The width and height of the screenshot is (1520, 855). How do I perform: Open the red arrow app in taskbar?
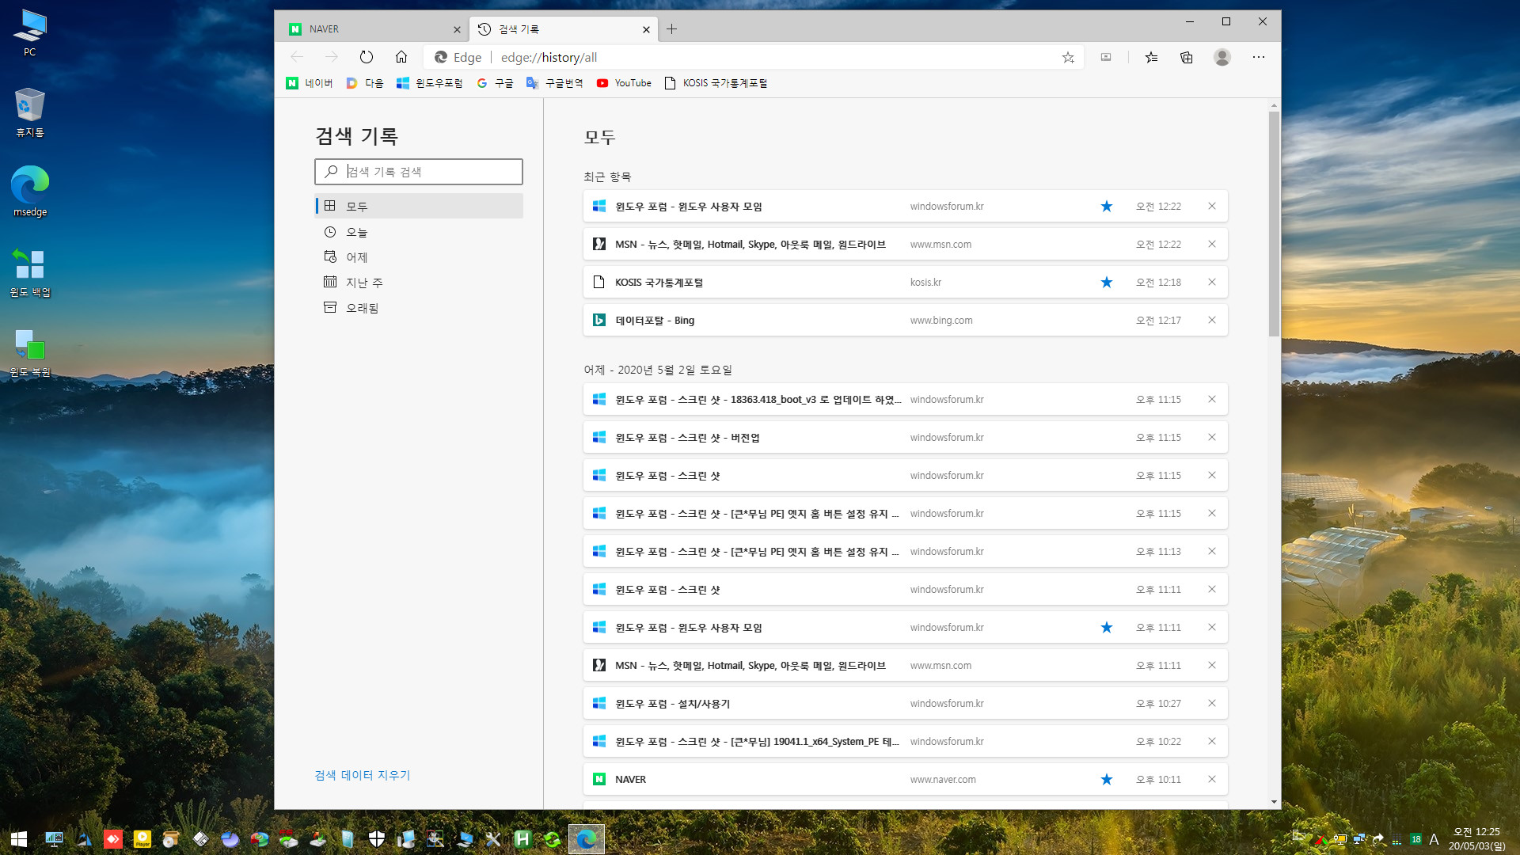113,839
